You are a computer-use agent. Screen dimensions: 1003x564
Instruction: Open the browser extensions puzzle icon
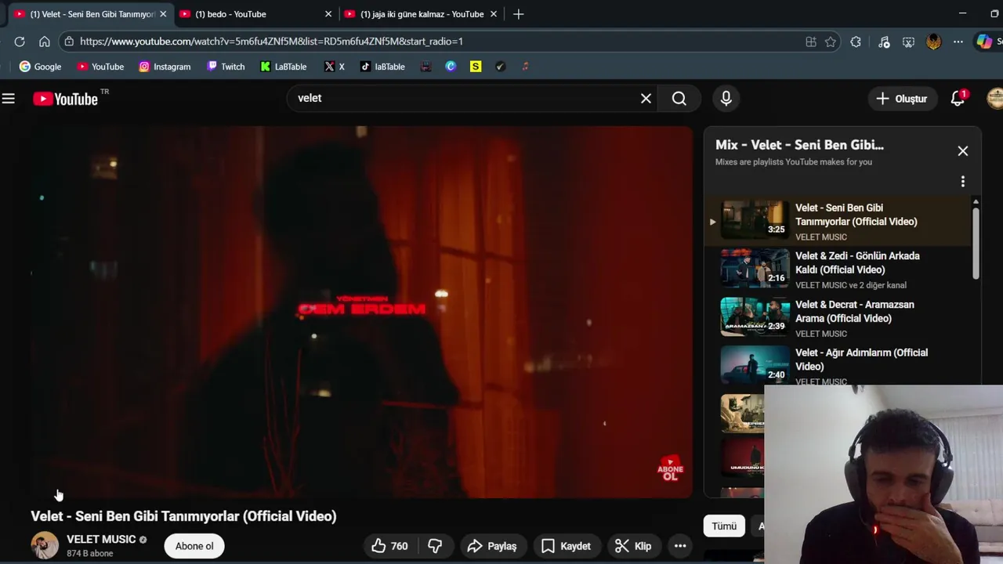[x=856, y=42]
